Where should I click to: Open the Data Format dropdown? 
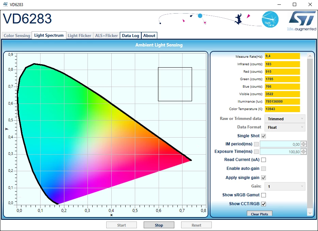(x=285, y=127)
